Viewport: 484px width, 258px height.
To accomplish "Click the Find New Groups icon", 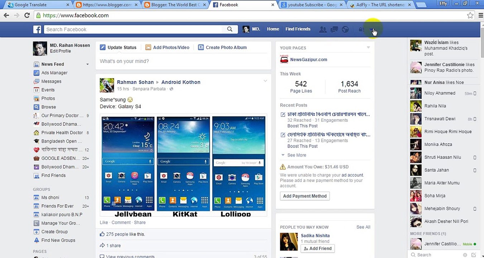I will (x=36, y=240).
